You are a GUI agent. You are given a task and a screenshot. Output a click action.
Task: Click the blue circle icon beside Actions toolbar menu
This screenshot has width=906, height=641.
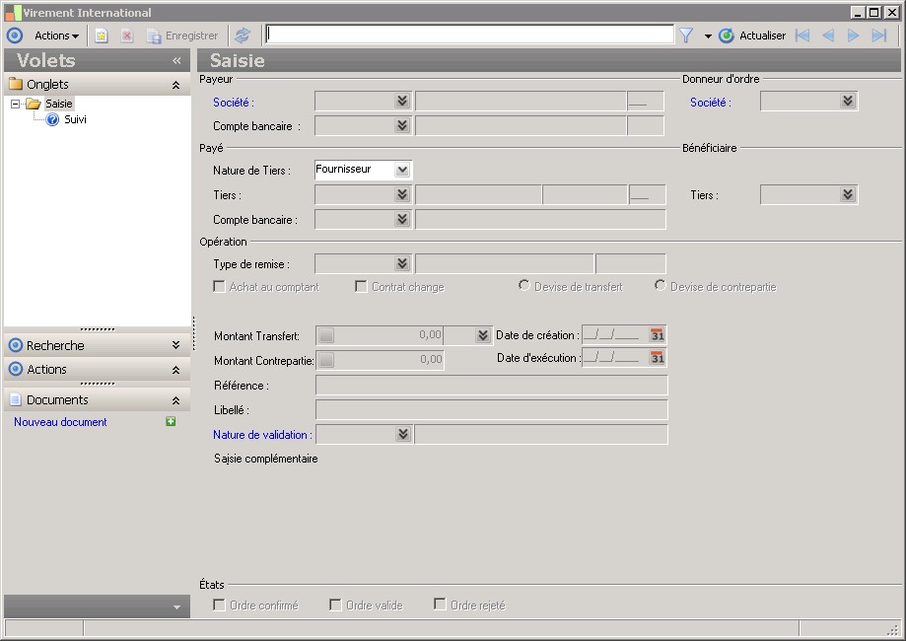(15, 36)
